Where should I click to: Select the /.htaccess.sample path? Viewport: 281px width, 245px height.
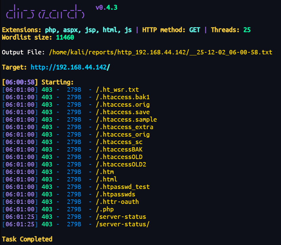click(126, 120)
